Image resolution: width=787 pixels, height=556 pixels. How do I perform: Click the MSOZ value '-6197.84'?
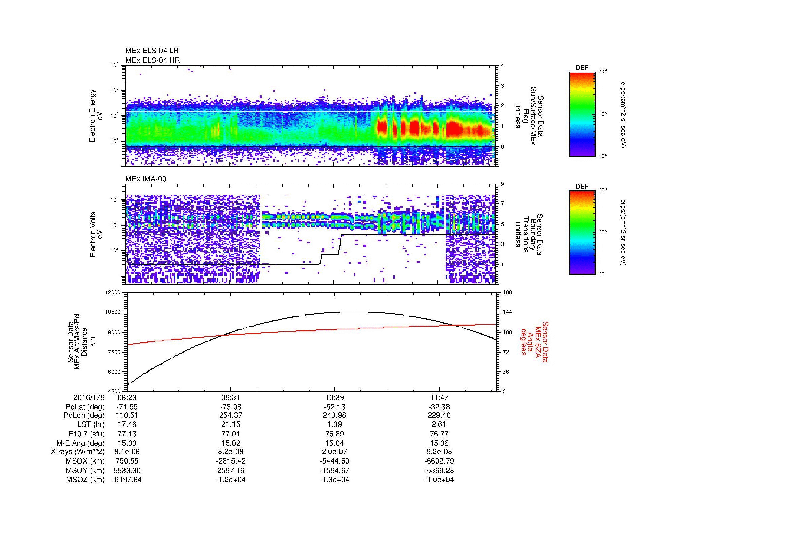(127, 480)
